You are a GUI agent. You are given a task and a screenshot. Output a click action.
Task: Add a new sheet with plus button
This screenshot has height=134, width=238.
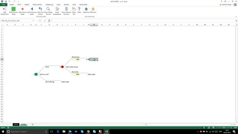(x=32, y=124)
